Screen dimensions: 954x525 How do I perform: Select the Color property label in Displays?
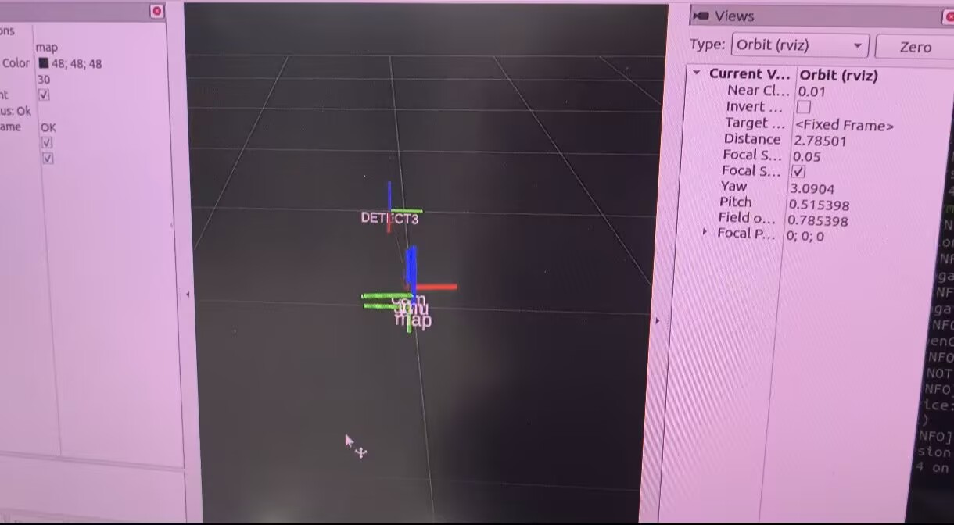tap(16, 63)
